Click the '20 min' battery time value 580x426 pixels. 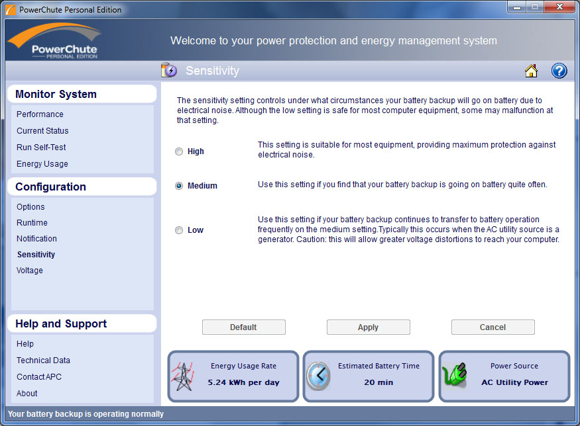[x=378, y=382]
